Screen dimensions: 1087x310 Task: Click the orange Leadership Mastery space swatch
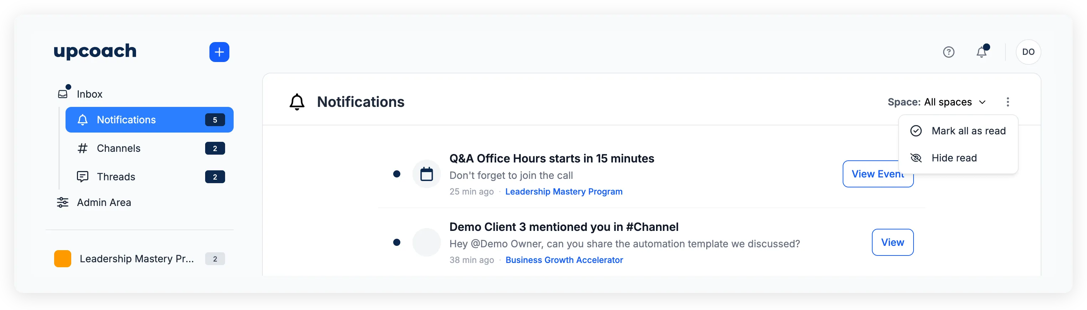[62, 259]
